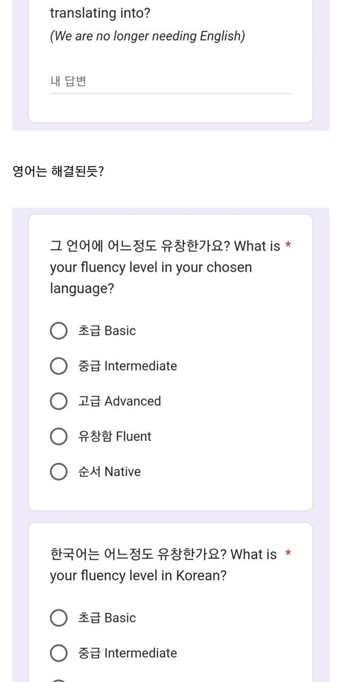
Task: Click the 내 답변 answer text field
Action: click(x=170, y=82)
